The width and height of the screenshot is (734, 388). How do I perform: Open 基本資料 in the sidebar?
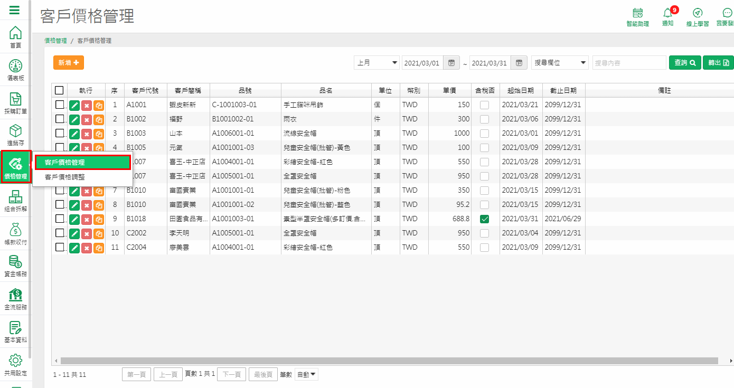point(16,332)
